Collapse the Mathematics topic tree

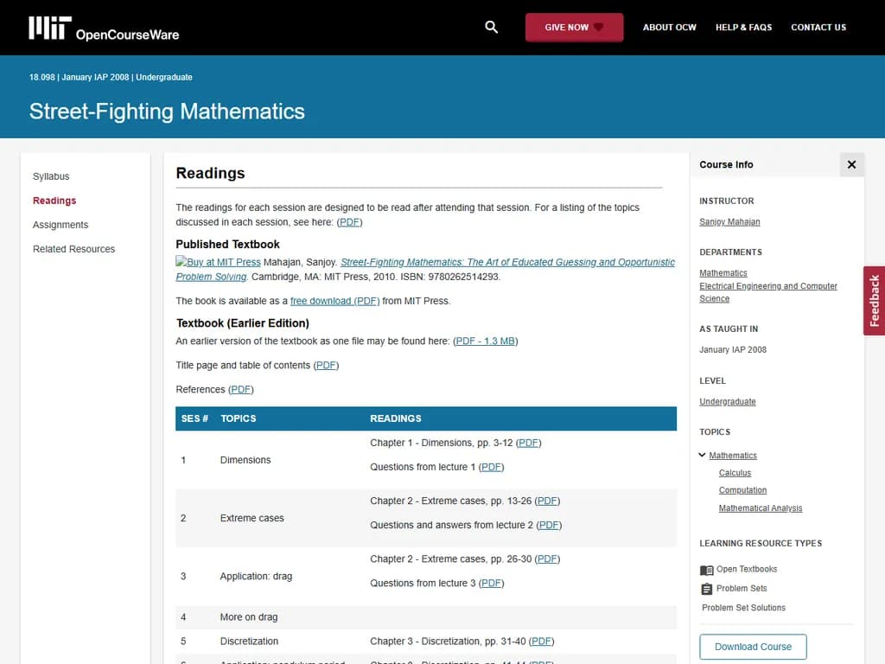pyautogui.click(x=702, y=455)
